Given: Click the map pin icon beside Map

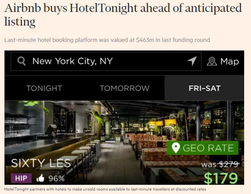Looking at the screenshot, I should click(212, 61).
